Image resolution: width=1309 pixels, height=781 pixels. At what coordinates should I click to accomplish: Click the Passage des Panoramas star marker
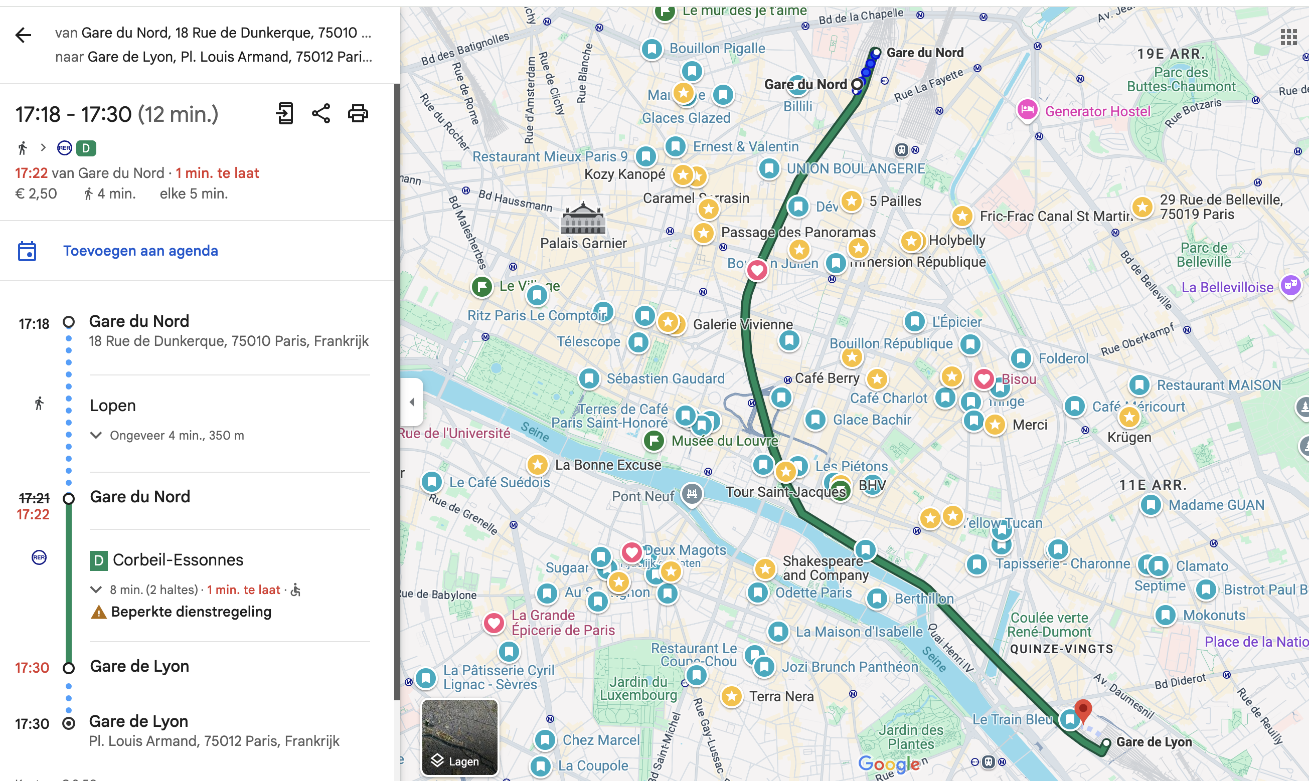click(x=704, y=233)
